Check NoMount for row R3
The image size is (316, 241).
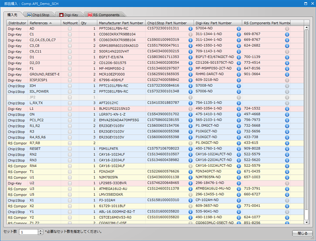pos(70,132)
